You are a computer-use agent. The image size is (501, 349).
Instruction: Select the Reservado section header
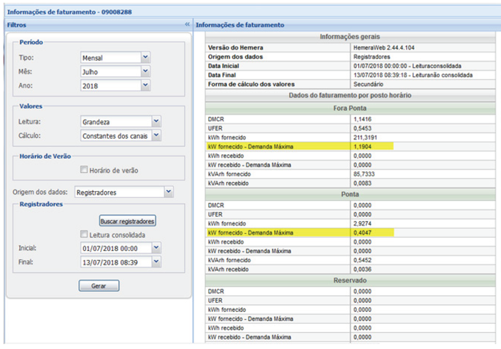350,281
